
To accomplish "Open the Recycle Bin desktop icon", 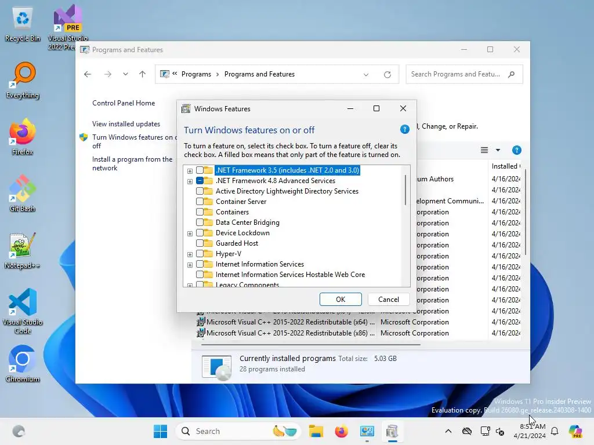I will coord(23,24).
